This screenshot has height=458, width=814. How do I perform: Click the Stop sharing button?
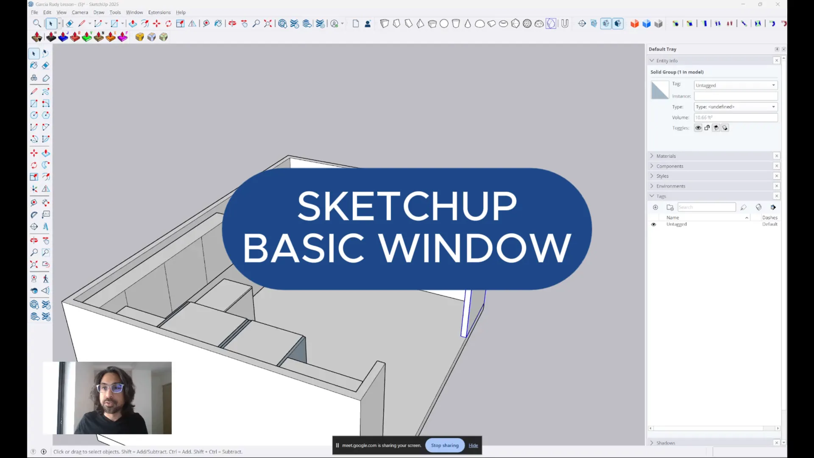coord(445,445)
